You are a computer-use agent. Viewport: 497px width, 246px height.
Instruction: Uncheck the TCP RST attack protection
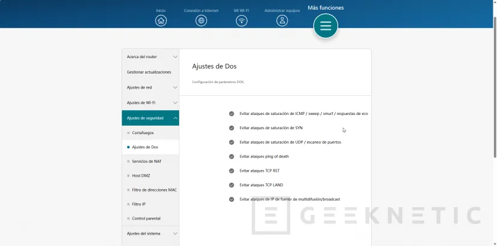tap(231, 171)
